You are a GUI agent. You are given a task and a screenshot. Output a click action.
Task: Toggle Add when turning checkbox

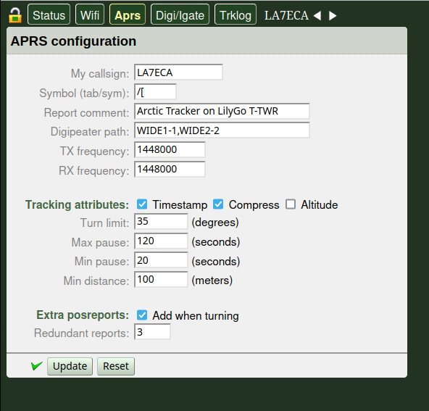[142, 315]
